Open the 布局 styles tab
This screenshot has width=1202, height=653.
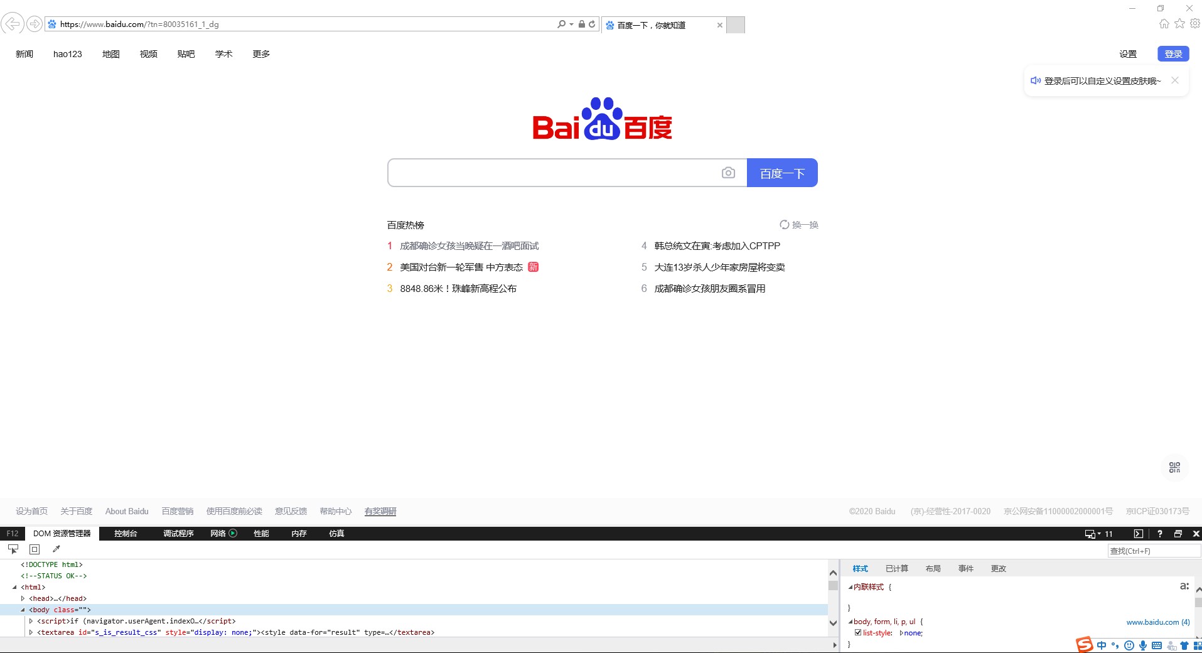click(x=933, y=568)
